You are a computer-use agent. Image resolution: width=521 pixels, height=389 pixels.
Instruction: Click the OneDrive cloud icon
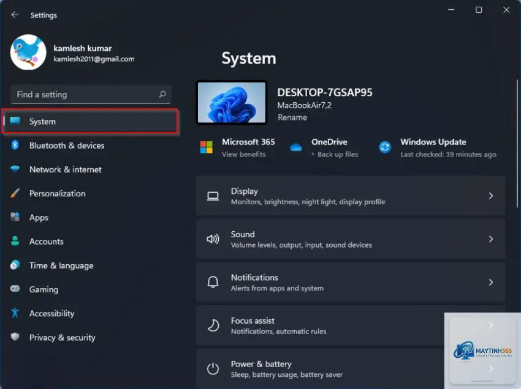pyautogui.click(x=295, y=147)
